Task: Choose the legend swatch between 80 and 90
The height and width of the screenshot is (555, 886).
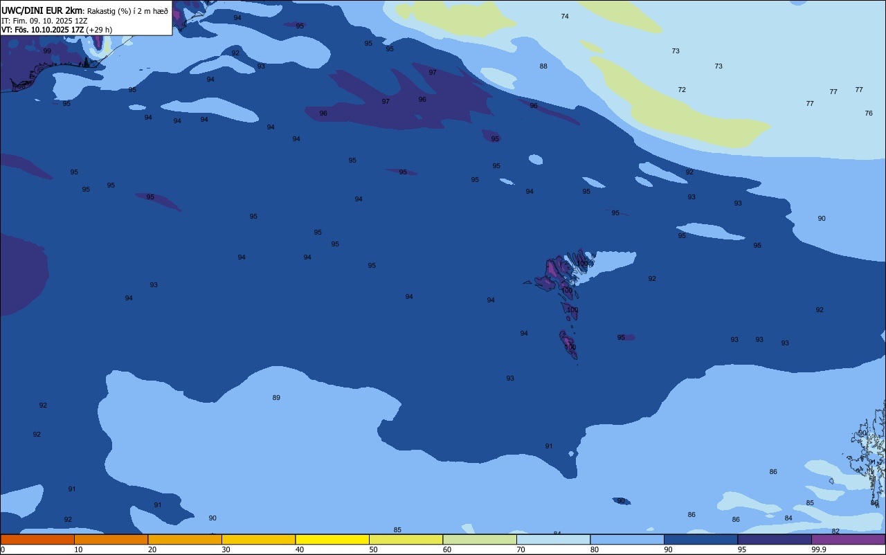Action: [627, 539]
